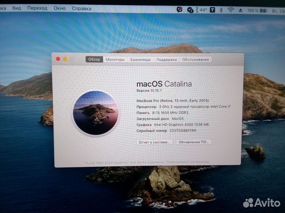
Task: Switch to the Мониторы tab
Action: (x=115, y=60)
